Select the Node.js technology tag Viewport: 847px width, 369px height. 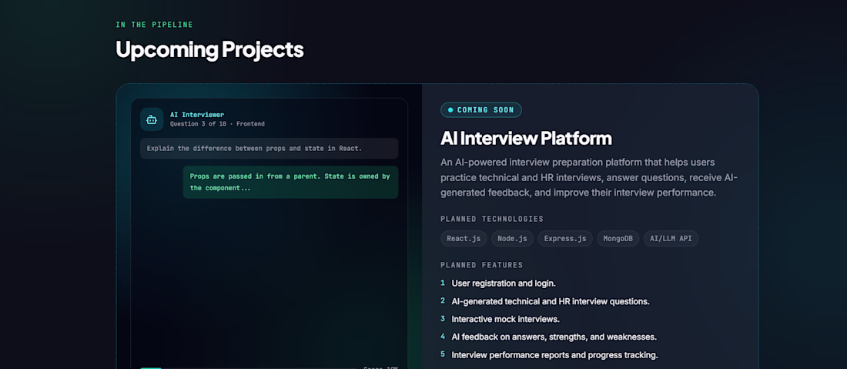pos(512,238)
